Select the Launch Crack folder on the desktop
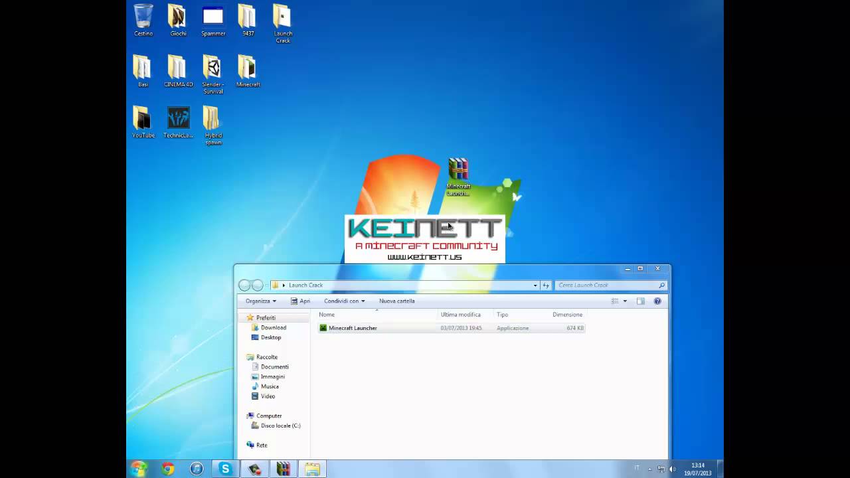Image resolution: width=850 pixels, height=478 pixels. pyautogui.click(x=283, y=24)
